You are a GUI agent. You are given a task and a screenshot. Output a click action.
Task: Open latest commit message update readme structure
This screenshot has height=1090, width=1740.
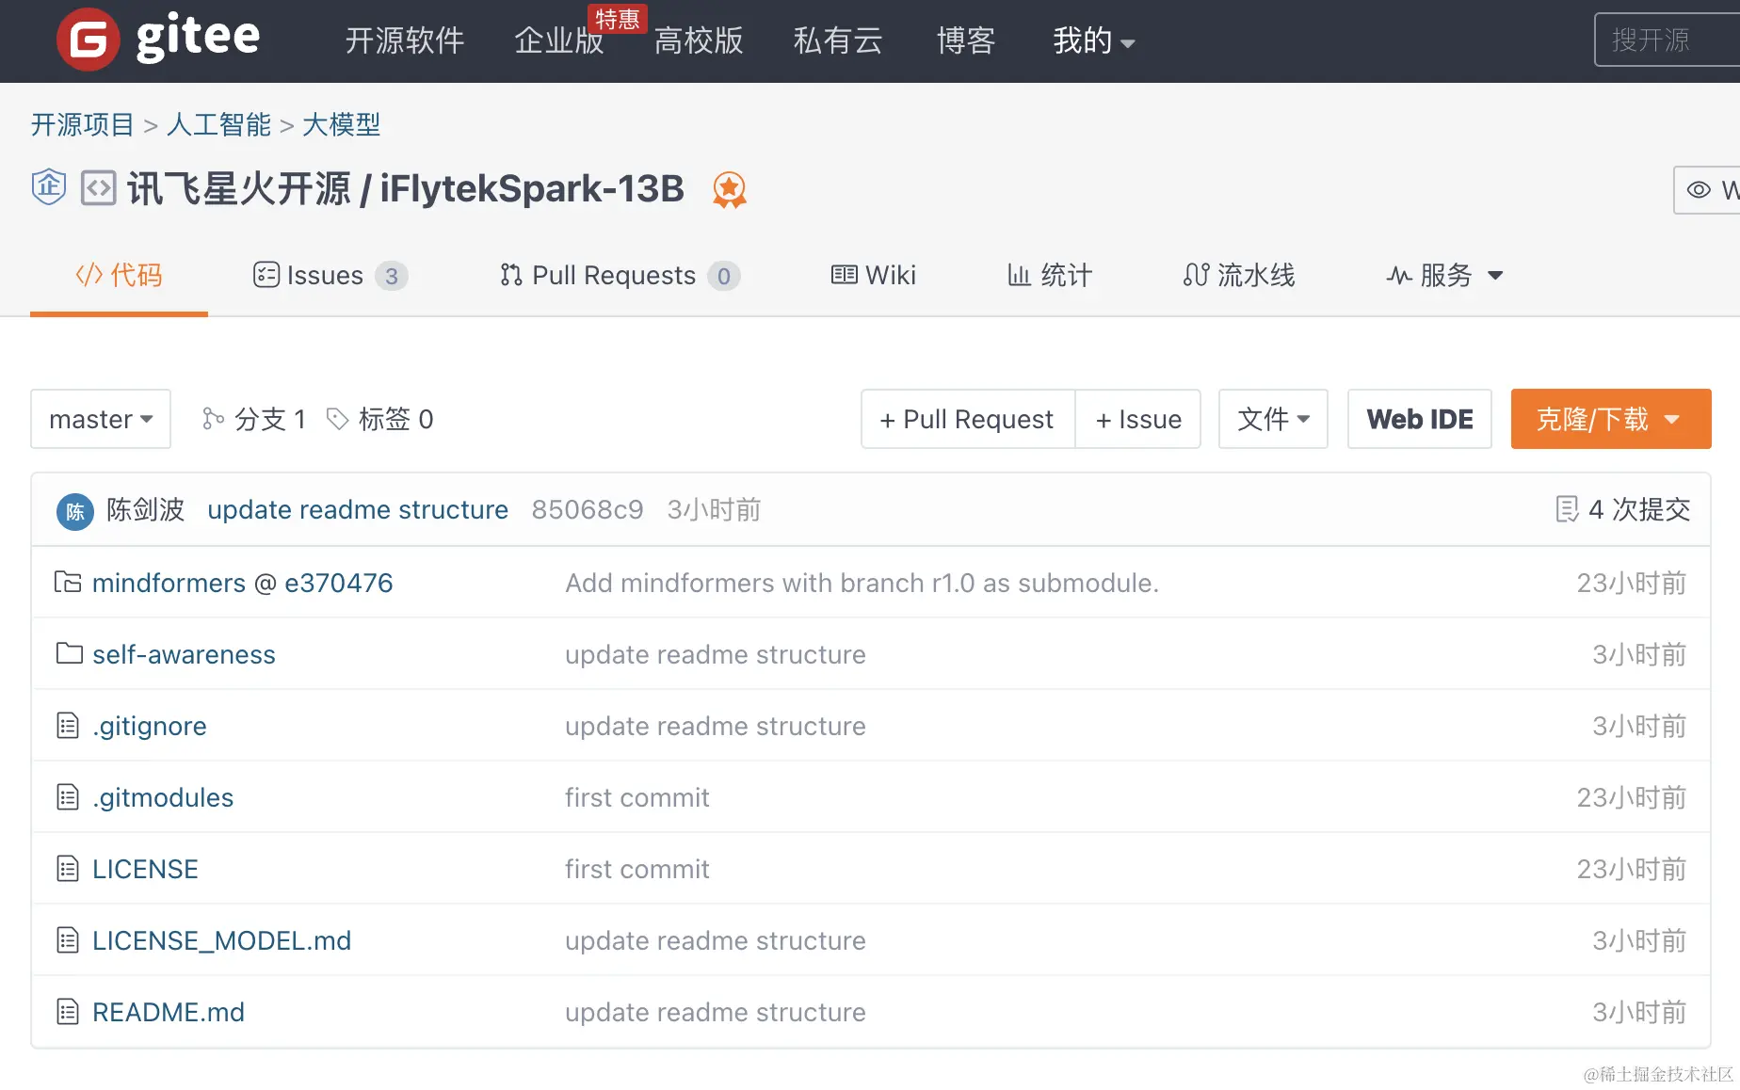click(x=358, y=509)
